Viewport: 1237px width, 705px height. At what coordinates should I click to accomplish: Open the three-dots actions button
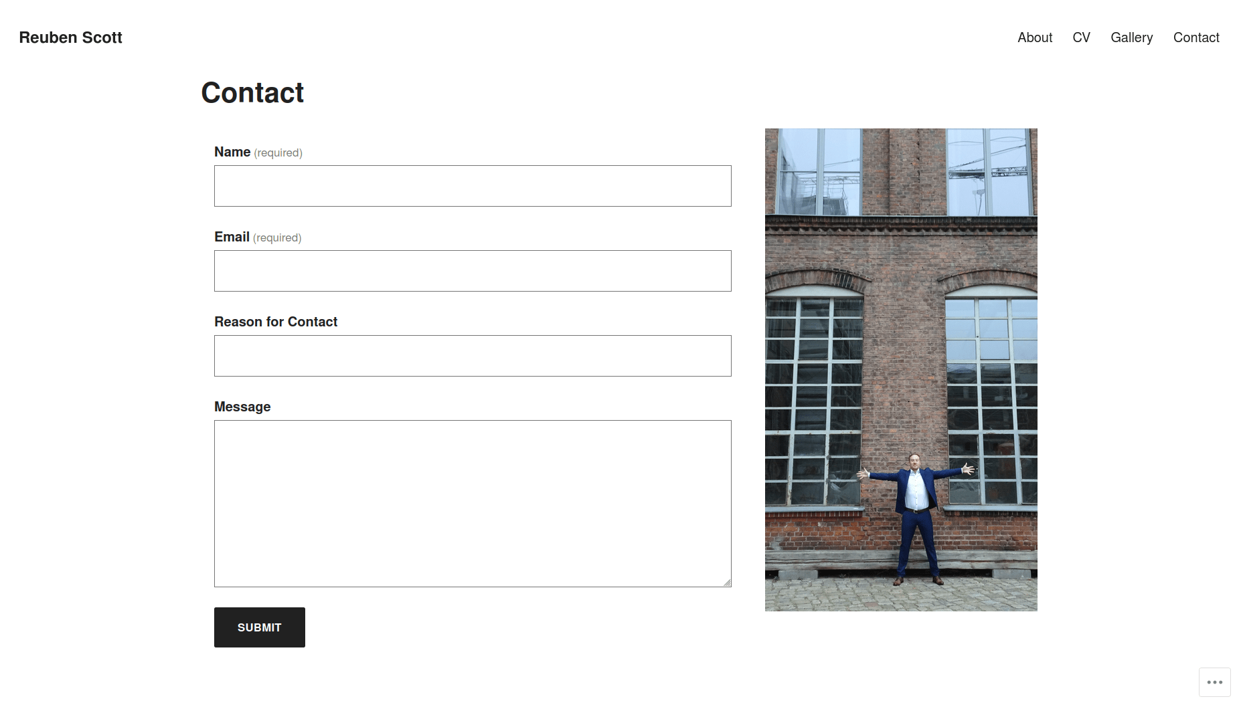[x=1214, y=682]
